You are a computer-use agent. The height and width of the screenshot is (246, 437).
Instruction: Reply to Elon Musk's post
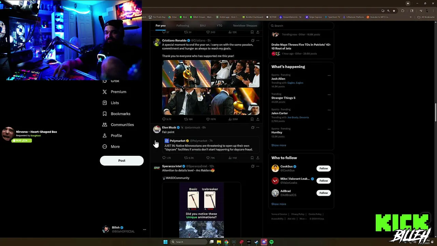coord(167,158)
